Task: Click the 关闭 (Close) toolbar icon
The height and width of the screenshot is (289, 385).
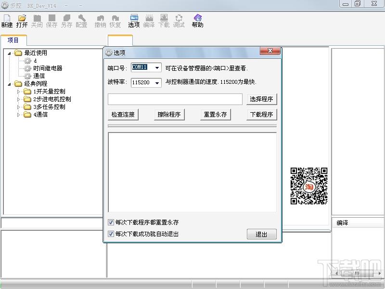Action: [37, 21]
